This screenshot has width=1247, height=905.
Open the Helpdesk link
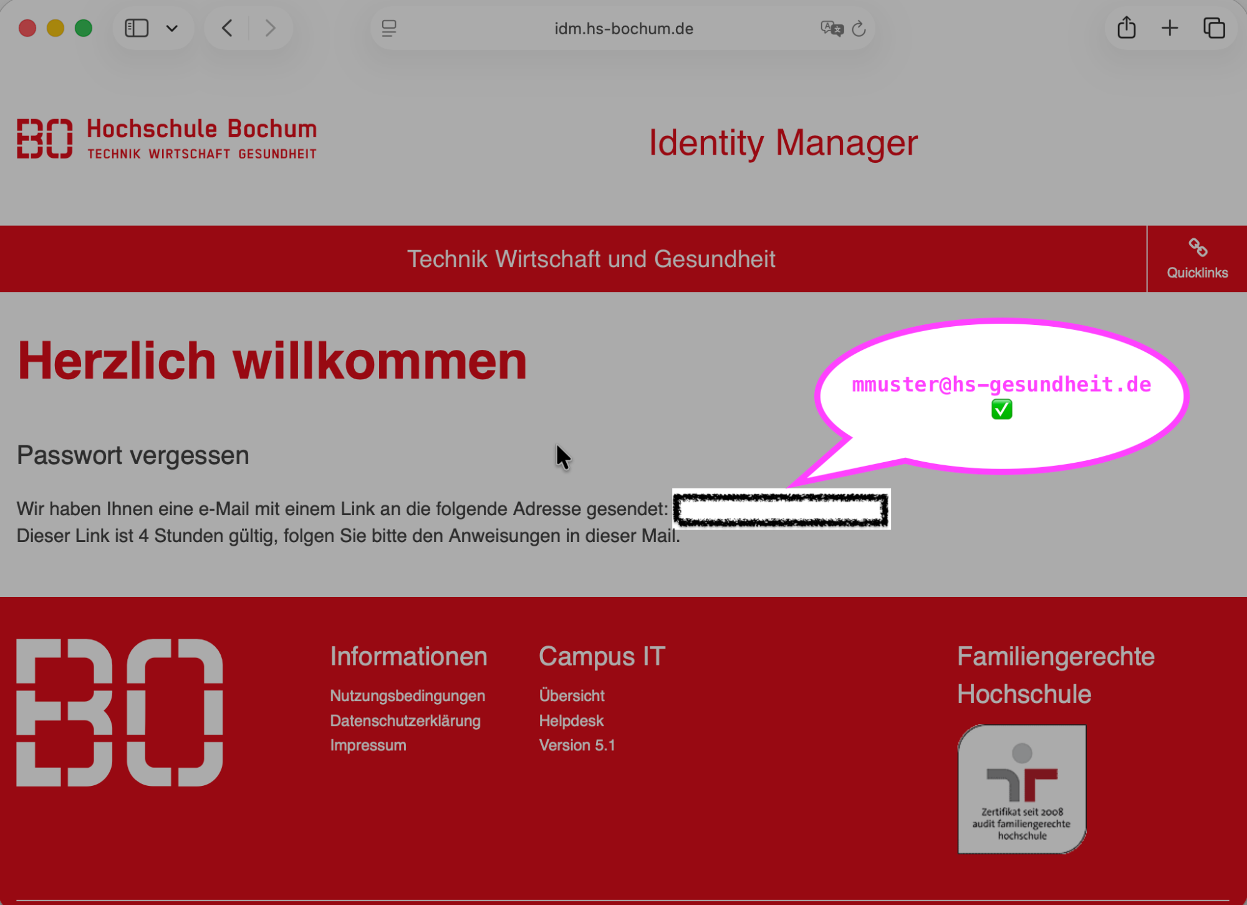point(571,720)
